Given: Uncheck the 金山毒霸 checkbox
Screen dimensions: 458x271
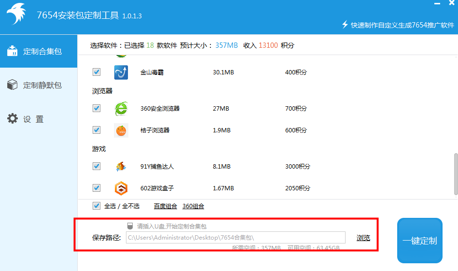Looking at the screenshot, I should [x=97, y=72].
